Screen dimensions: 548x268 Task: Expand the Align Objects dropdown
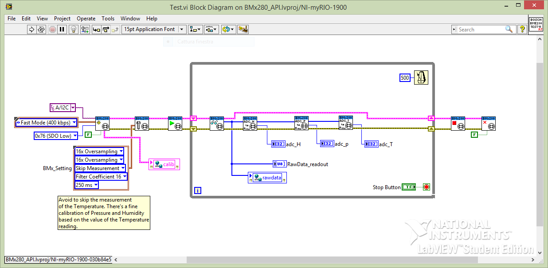(x=195, y=30)
